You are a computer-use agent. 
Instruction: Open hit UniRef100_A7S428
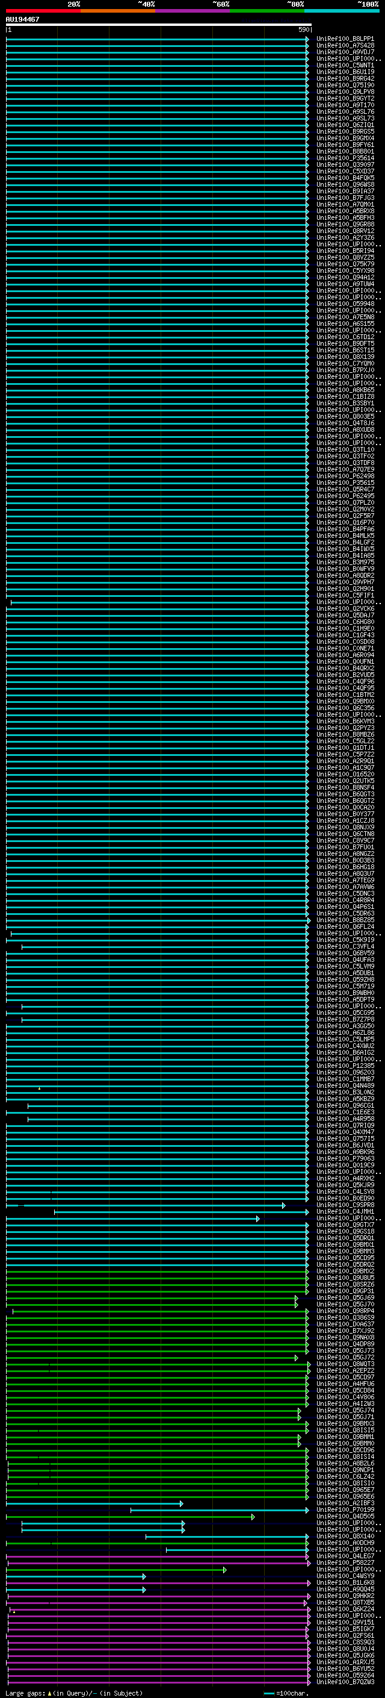(345, 46)
